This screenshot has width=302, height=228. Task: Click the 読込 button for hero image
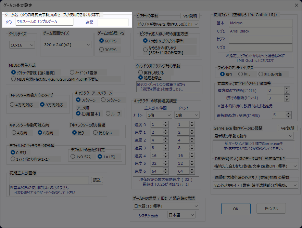coord(97,180)
